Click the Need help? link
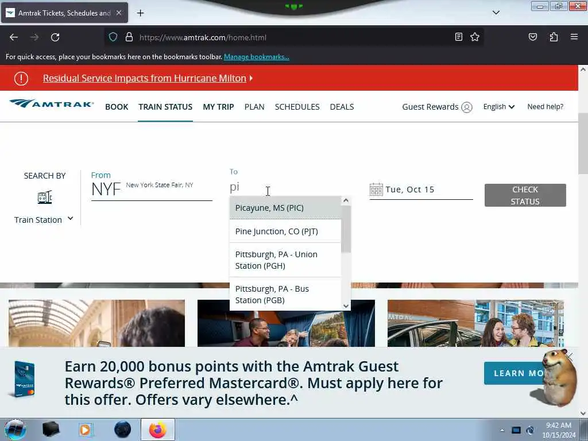 click(546, 107)
